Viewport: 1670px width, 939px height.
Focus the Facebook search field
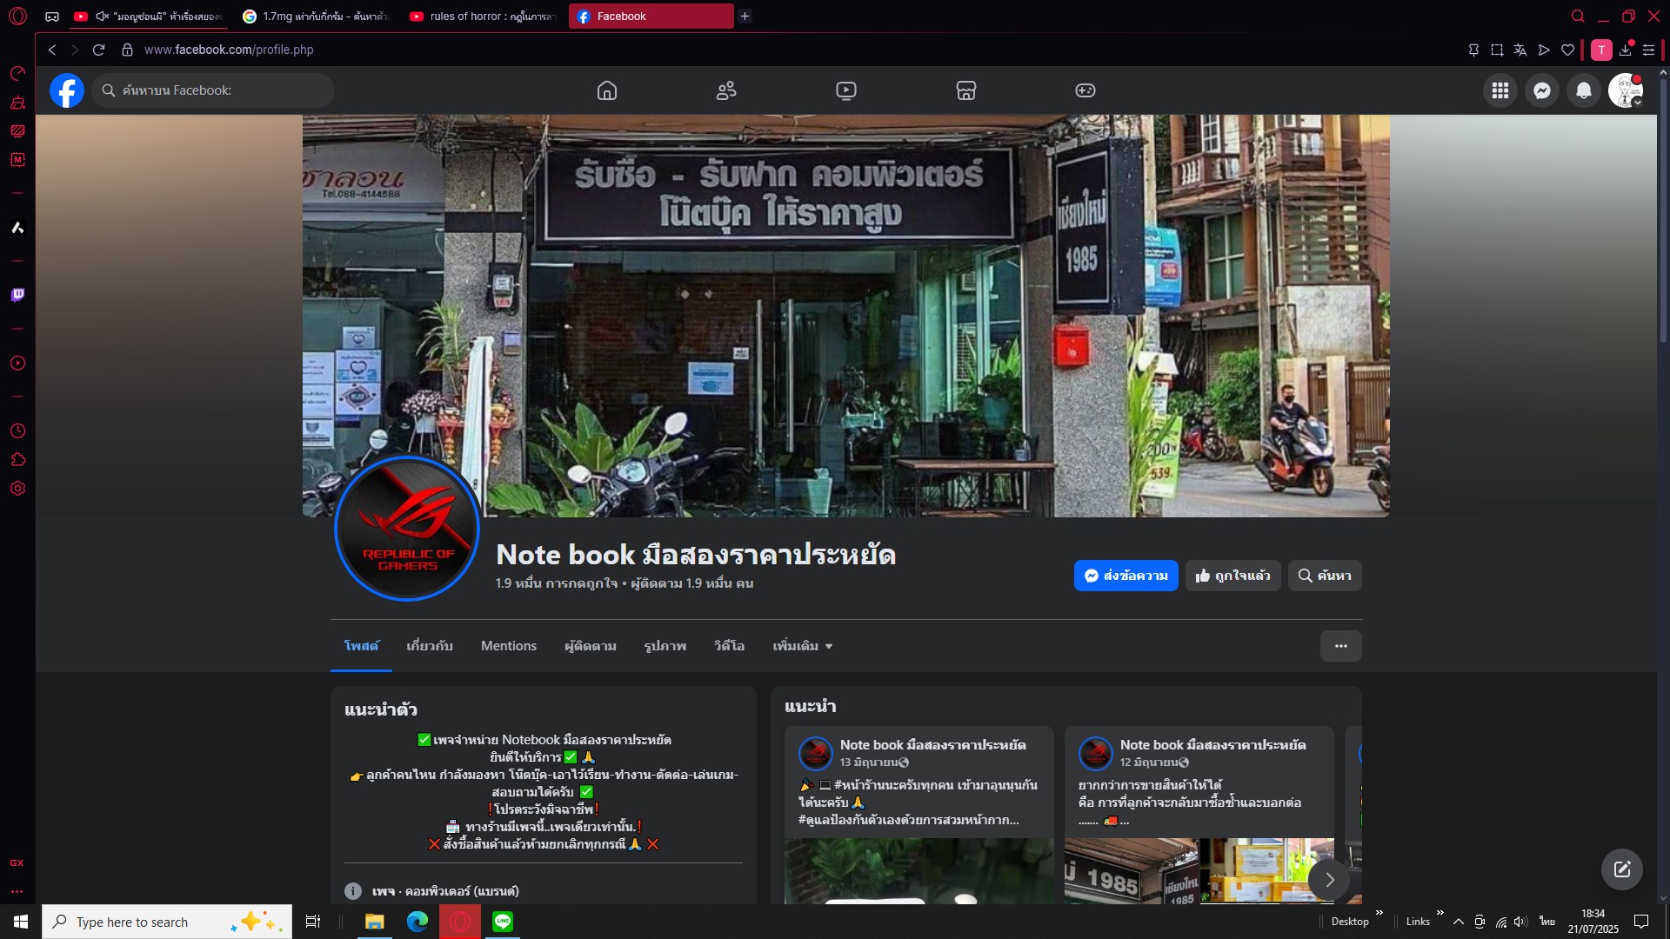tap(213, 90)
